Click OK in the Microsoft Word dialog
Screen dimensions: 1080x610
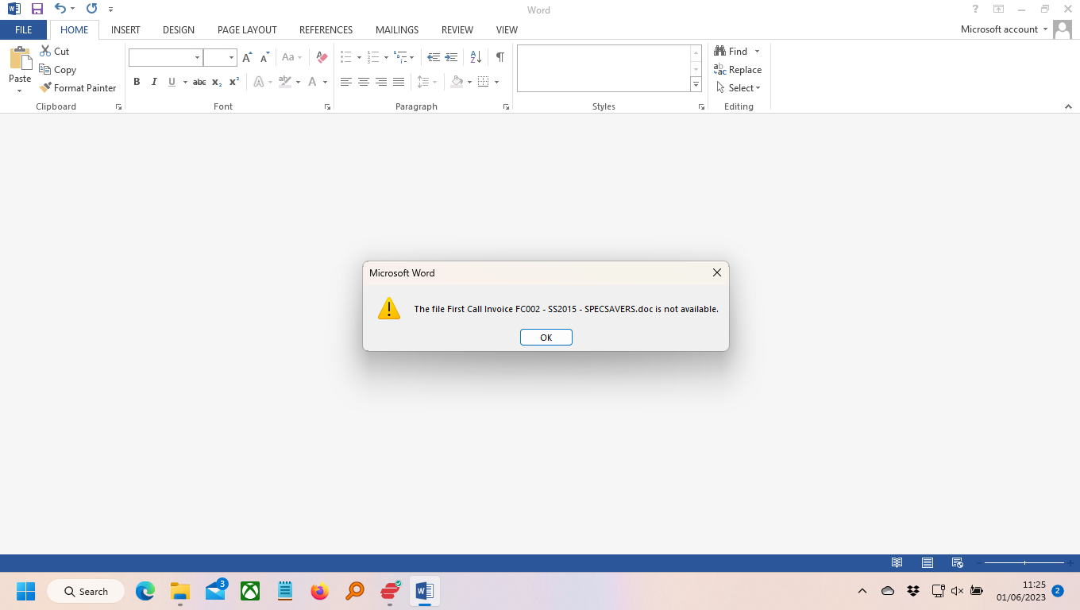point(546,338)
